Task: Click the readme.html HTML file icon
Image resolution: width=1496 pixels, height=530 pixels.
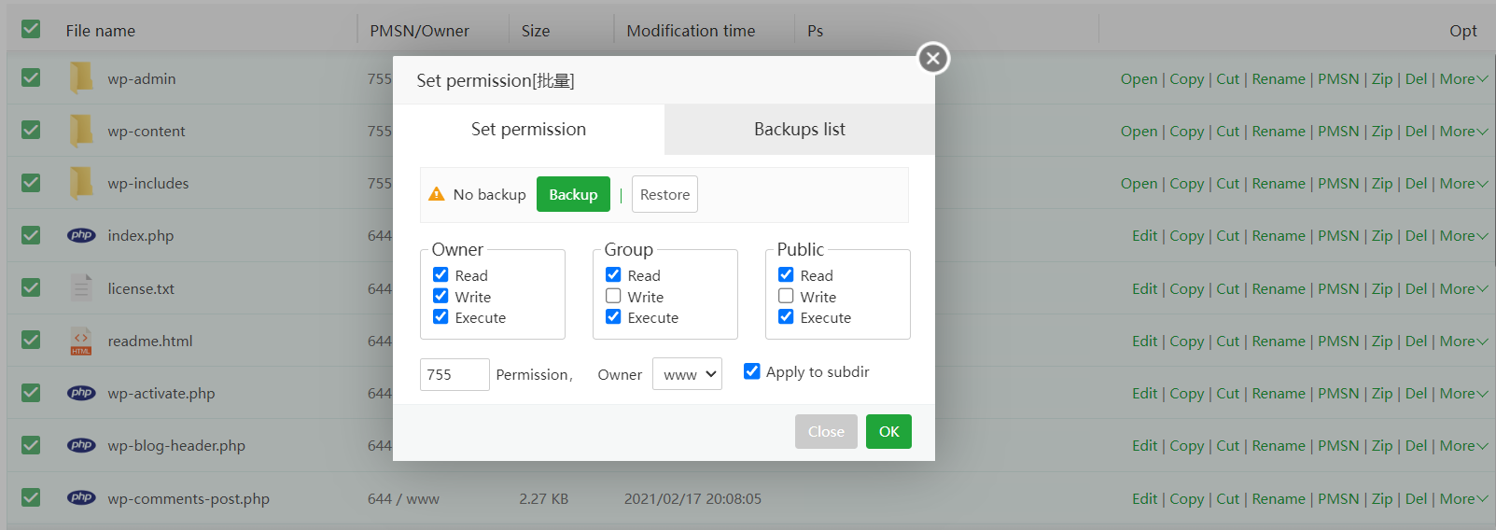Action: [81, 341]
